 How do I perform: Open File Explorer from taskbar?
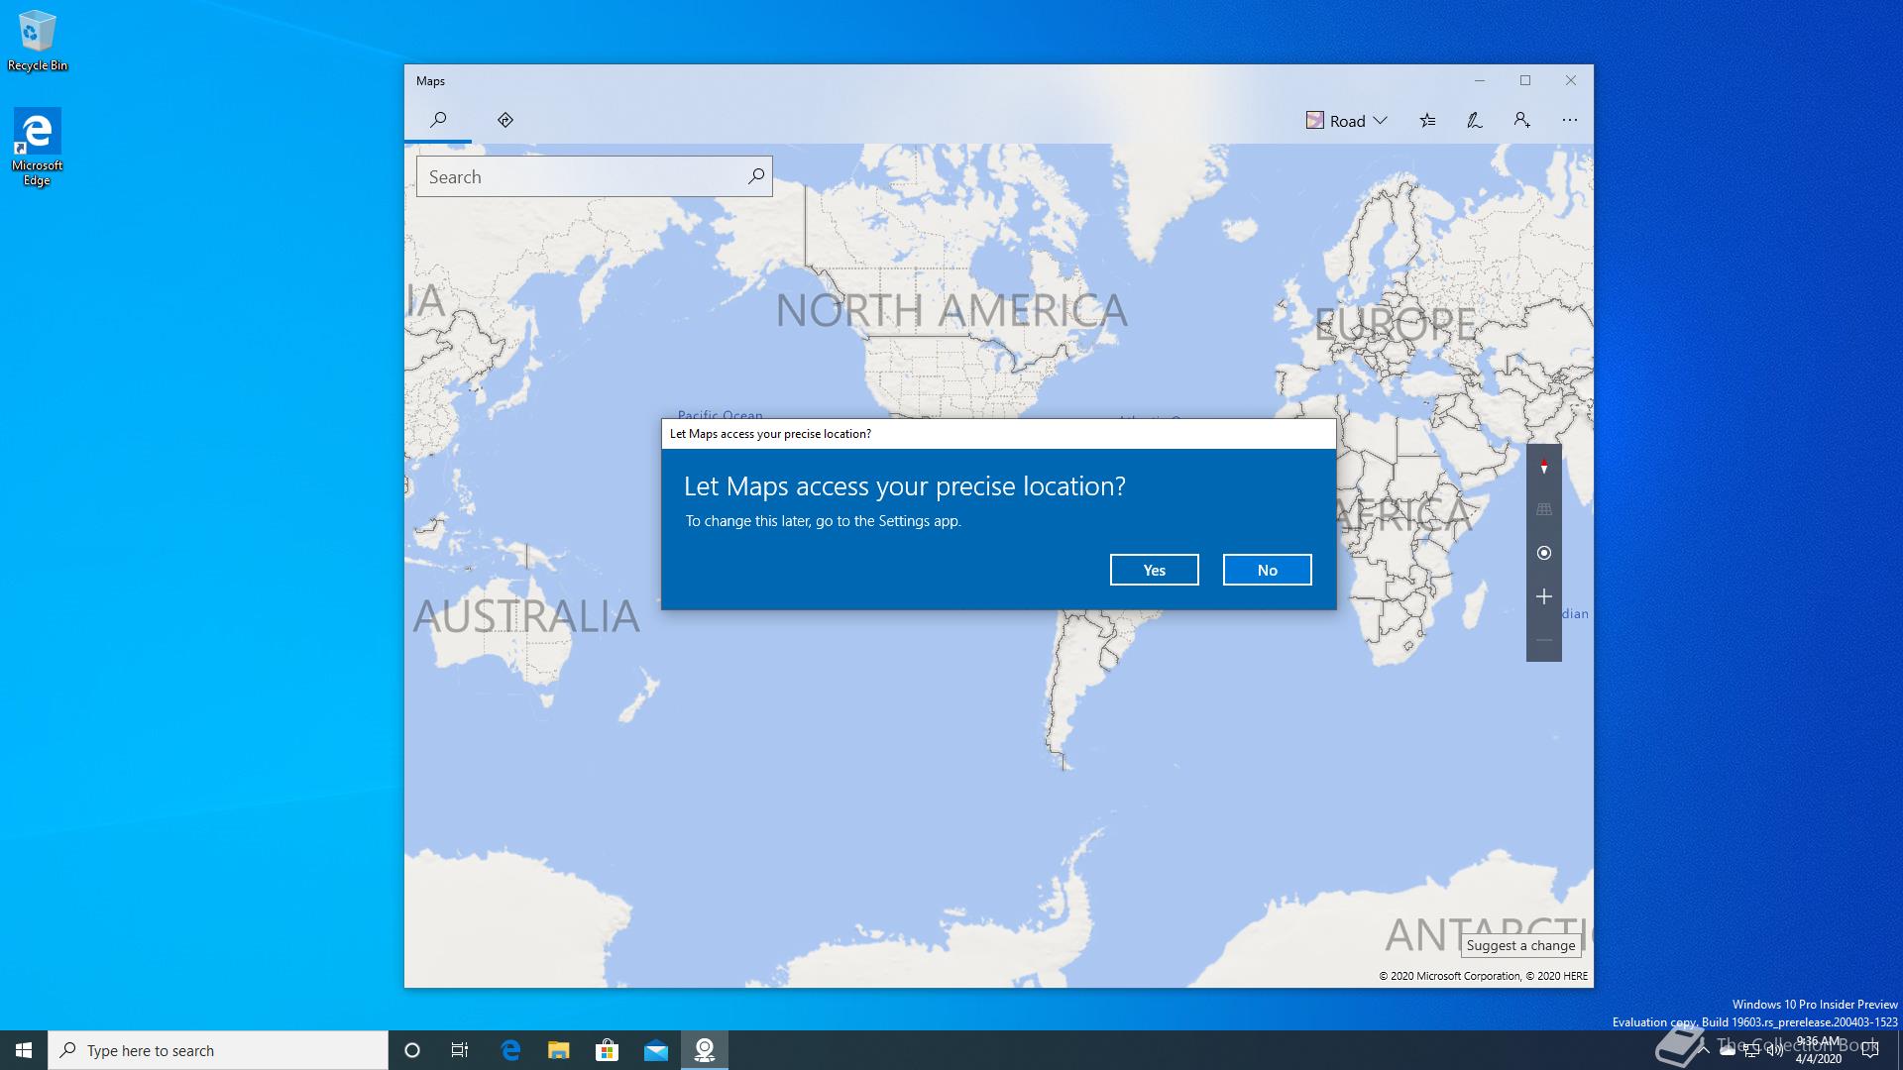(x=559, y=1050)
